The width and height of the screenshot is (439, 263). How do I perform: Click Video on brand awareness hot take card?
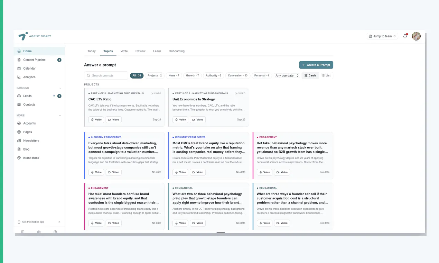click(113, 223)
